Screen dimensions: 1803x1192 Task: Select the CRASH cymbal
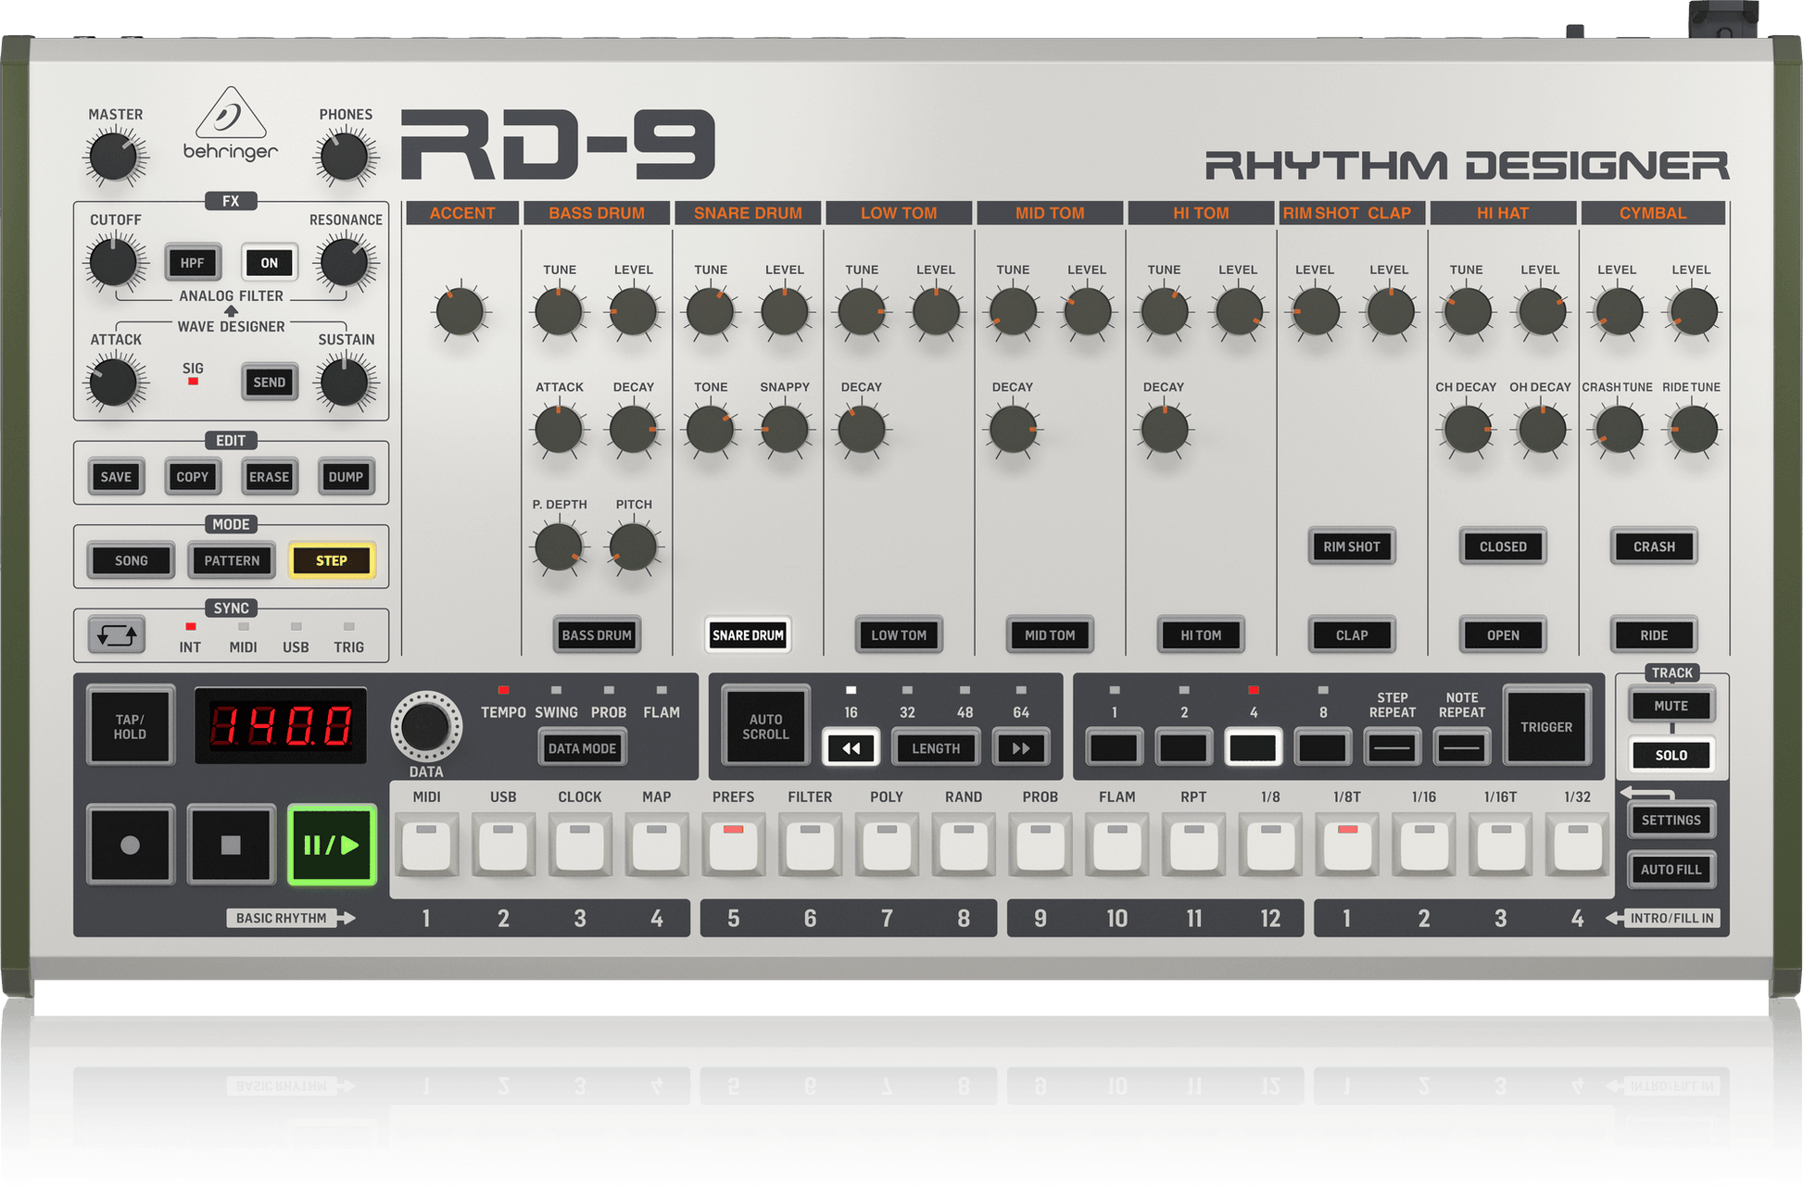point(1654,546)
